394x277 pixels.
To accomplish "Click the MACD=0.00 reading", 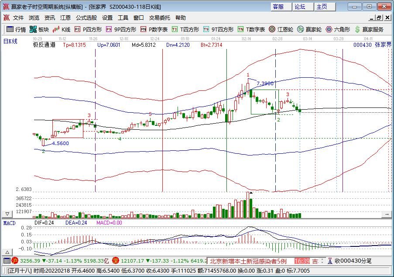I will coord(109,223).
